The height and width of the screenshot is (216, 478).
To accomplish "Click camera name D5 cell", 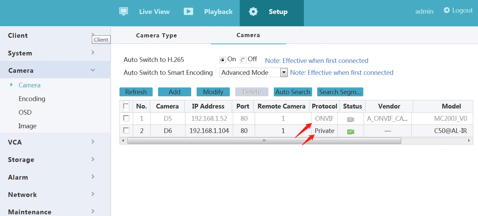I will tap(168, 119).
